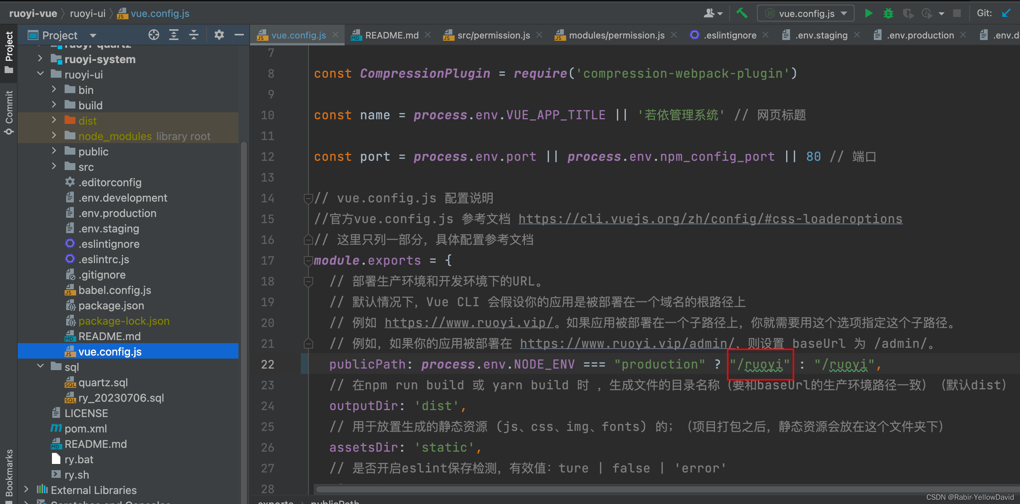Click the Collapse All icon in Project panel
1020x504 pixels.
(x=193, y=35)
